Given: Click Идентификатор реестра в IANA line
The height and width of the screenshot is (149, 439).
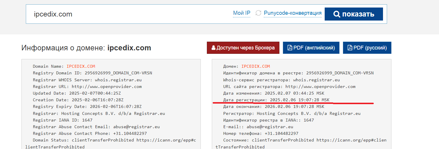Looking at the screenshot, I should [x=268, y=120].
